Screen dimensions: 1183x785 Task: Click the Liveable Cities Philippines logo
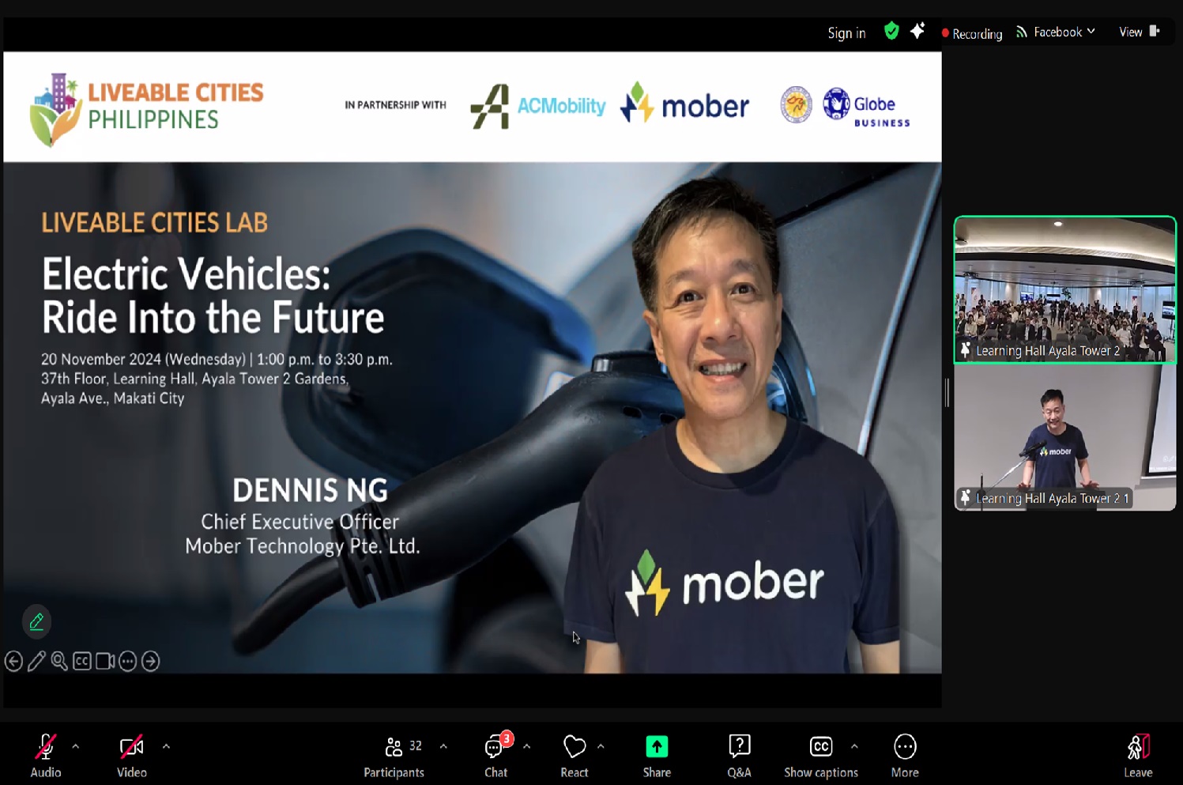[x=146, y=109]
